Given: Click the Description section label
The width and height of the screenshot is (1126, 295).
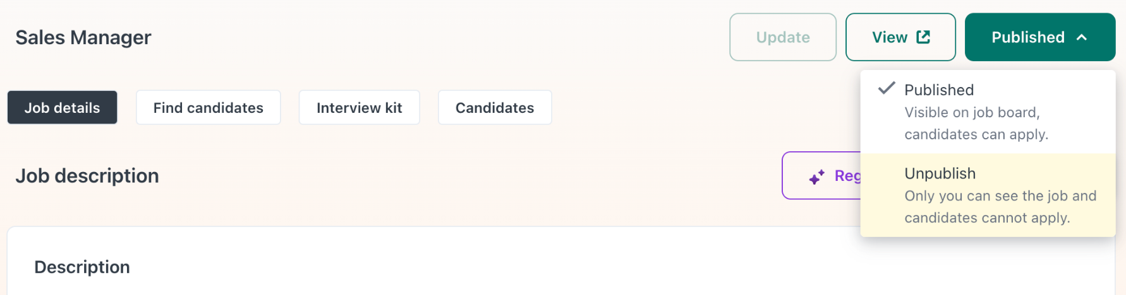Looking at the screenshot, I should tap(82, 267).
